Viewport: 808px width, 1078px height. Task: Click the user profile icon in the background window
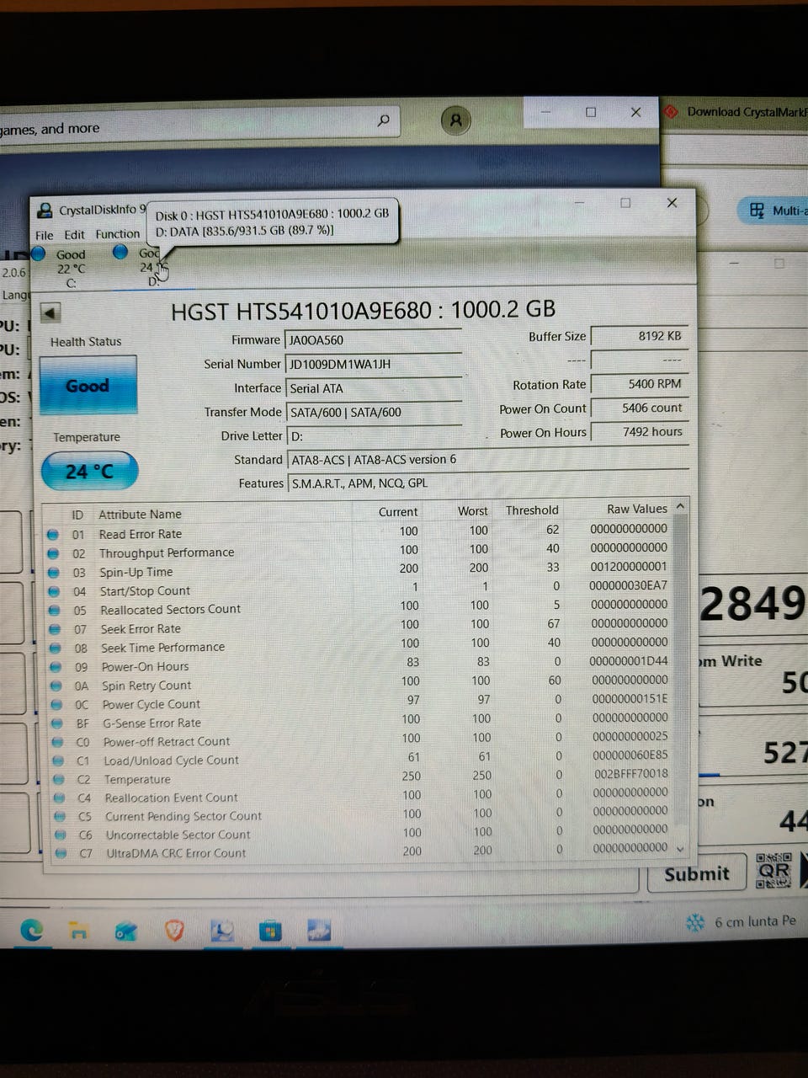[455, 120]
